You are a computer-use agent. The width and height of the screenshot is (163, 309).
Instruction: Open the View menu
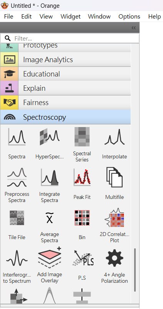(46, 16)
